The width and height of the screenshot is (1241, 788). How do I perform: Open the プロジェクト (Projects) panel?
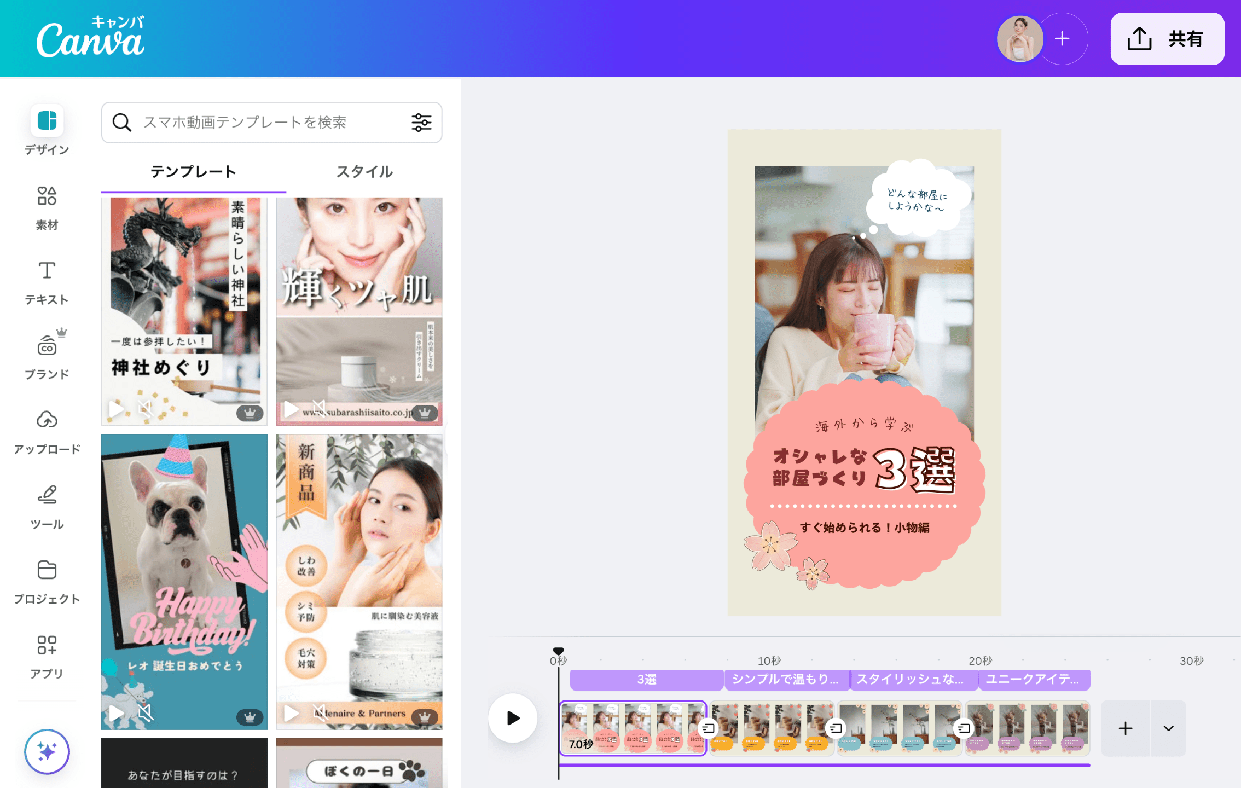[47, 579]
